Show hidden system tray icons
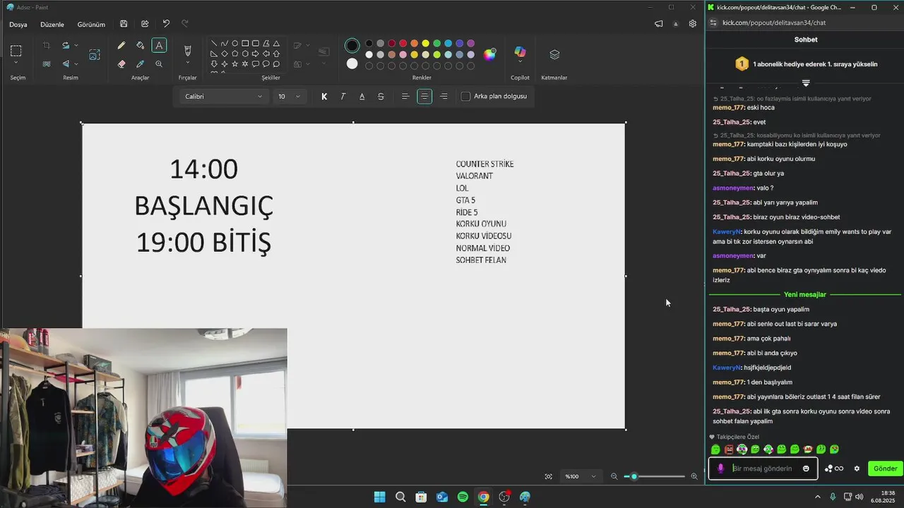This screenshot has height=508, width=904. [818, 497]
